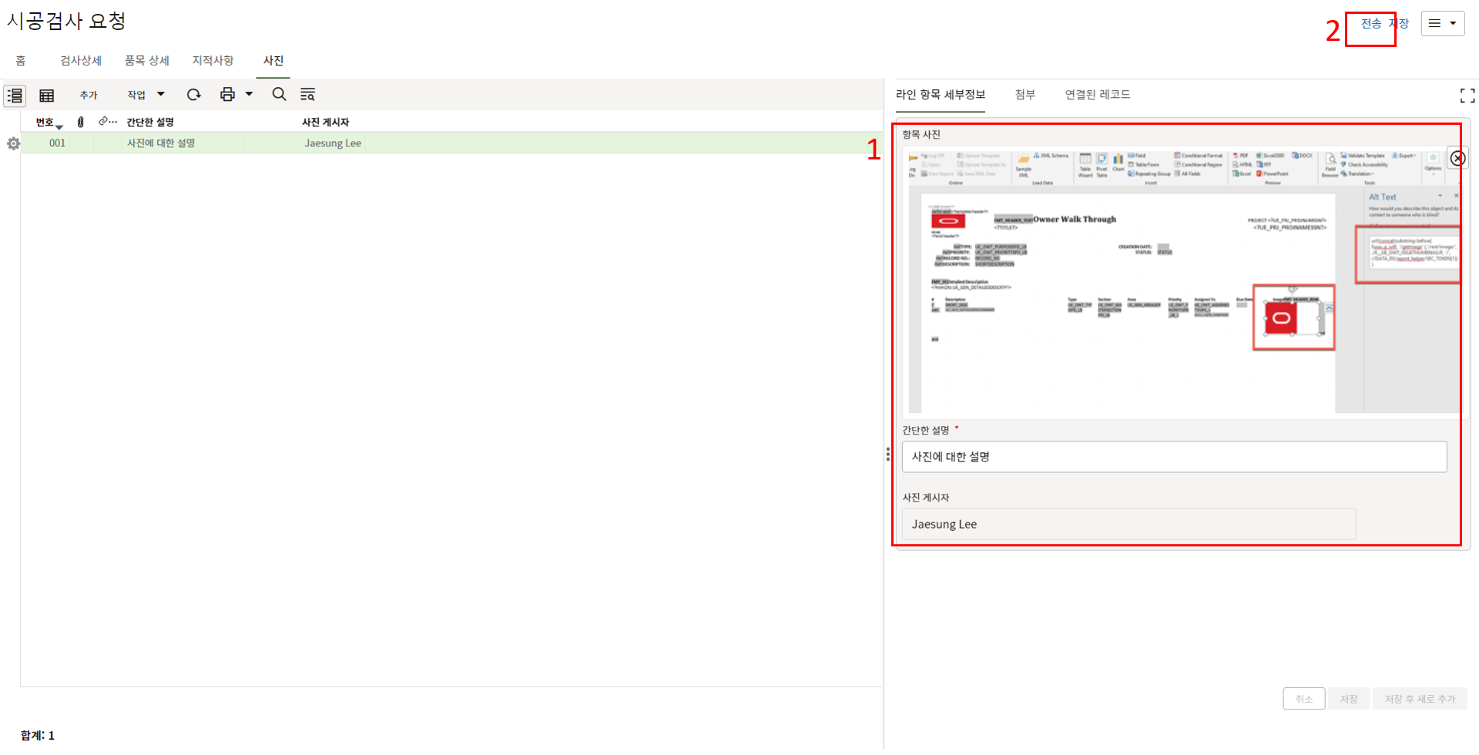Image resolution: width=1479 pixels, height=755 pixels.
Task: Switch to the 검사상세 tab
Action: coord(81,60)
